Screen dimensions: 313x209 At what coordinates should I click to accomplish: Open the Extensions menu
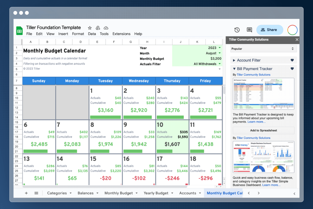click(121, 34)
